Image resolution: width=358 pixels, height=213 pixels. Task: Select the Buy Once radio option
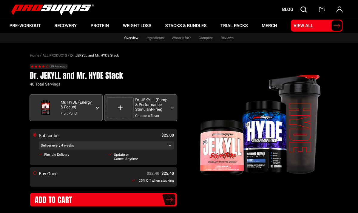point(35,173)
